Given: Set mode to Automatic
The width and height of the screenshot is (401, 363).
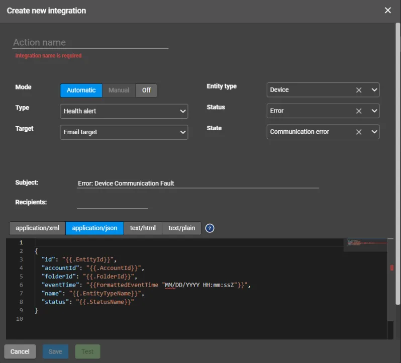Looking at the screenshot, I should coord(81,90).
